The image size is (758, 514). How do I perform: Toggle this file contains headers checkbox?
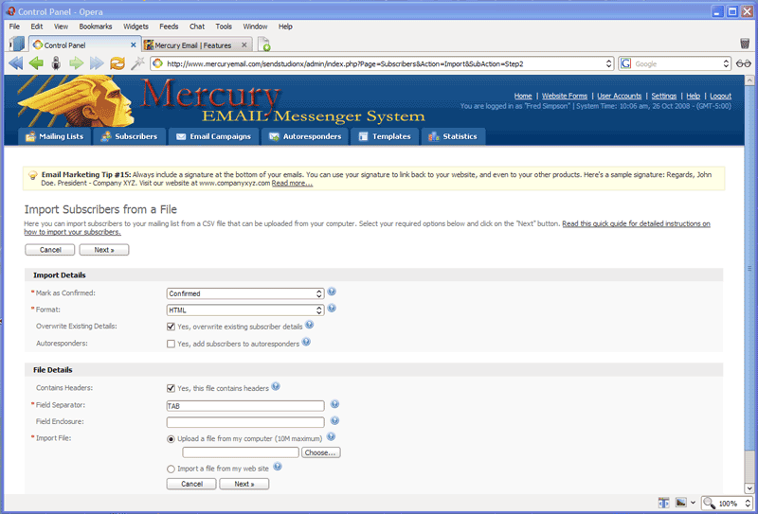(171, 388)
